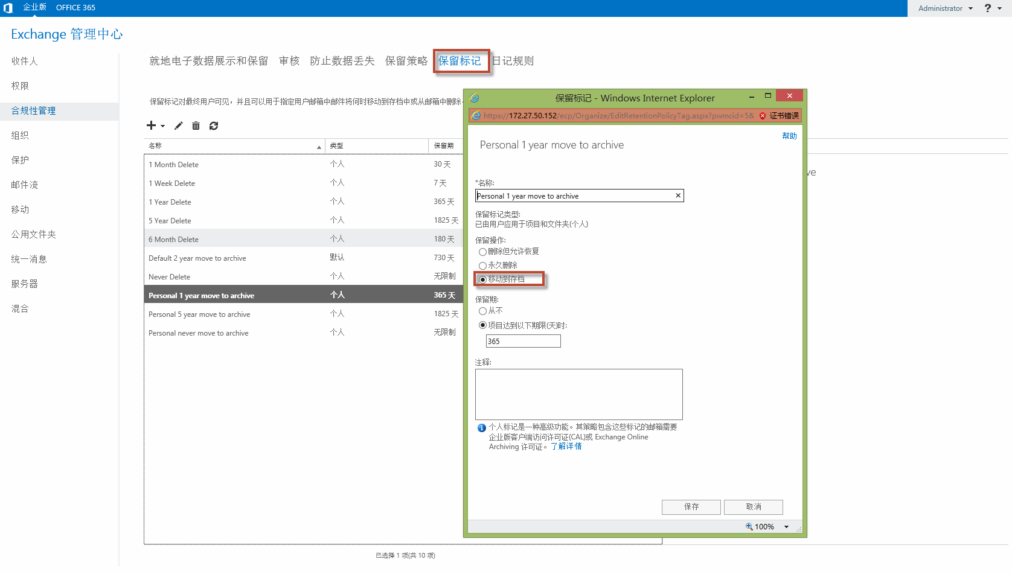
Task: Click the Exchange 管理中心 title
Action: point(66,34)
